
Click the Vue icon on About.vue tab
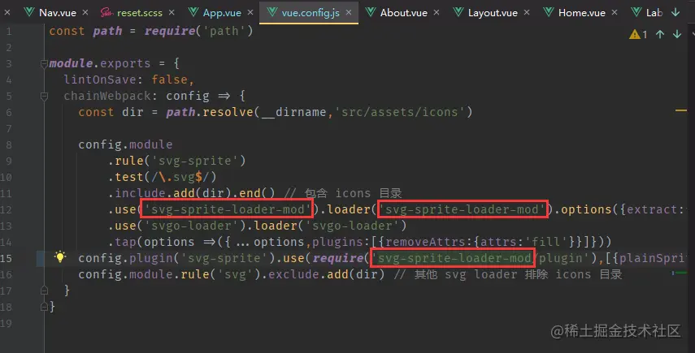click(371, 12)
